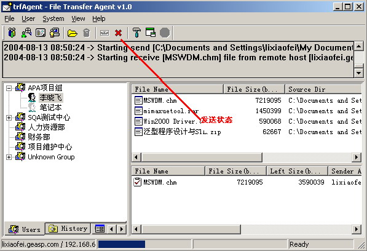Click the window layout toolbar icon
This screenshot has height=251, width=367.
pyautogui.click(x=151, y=33)
